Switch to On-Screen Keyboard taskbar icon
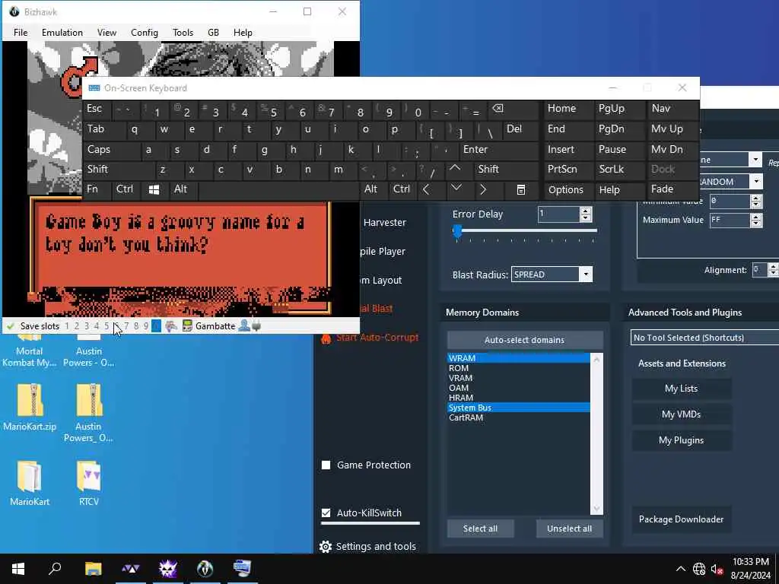Viewport: 779px width, 584px height. click(x=243, y=569)
